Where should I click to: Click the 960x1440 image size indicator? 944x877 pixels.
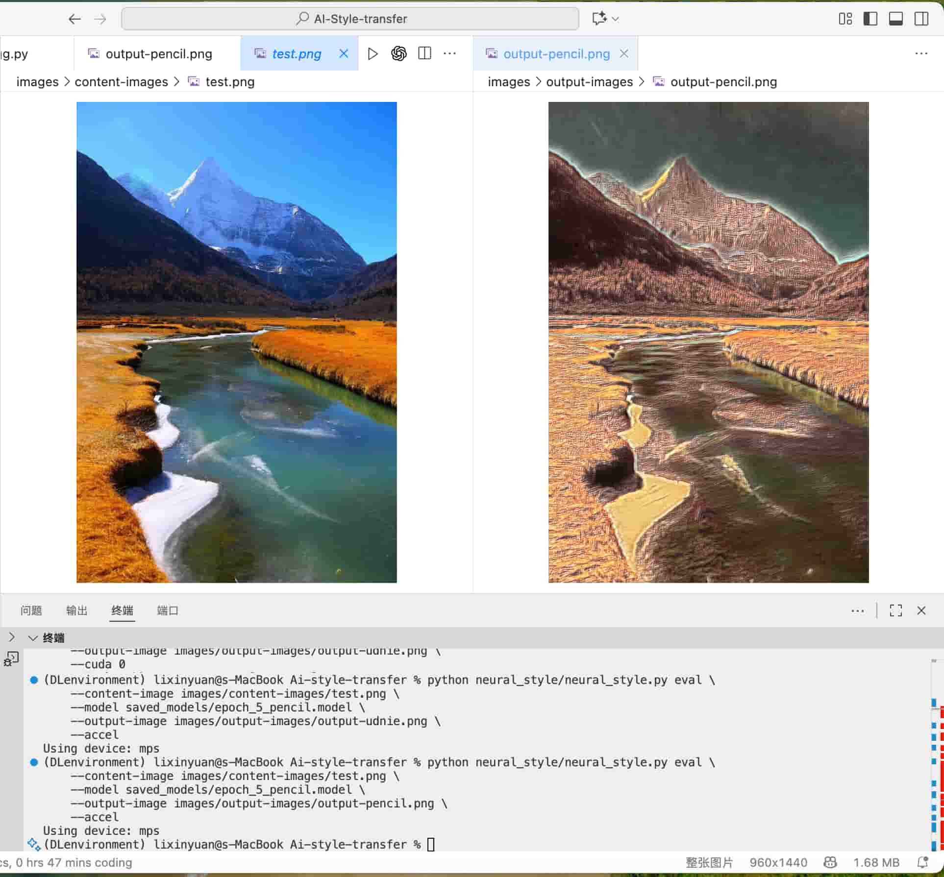point(778,862)
